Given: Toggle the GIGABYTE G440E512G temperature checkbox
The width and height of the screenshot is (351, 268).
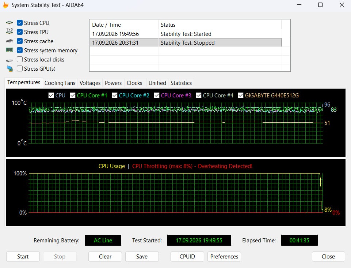Looking at the screenshot, I should (x=241, y=96).
